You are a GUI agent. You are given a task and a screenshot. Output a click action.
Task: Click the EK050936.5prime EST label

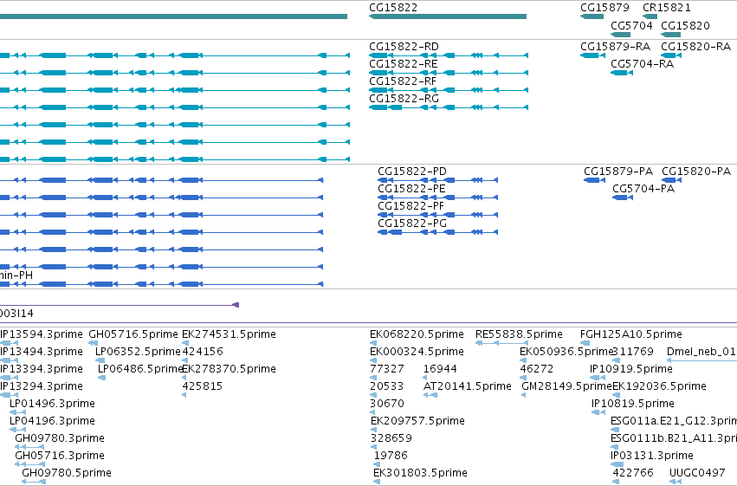567,352
